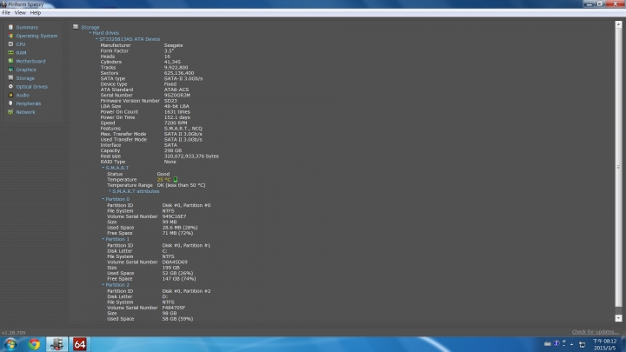
Task: Click the RAM sidebar icon
Action: click(x=10, y=52)
